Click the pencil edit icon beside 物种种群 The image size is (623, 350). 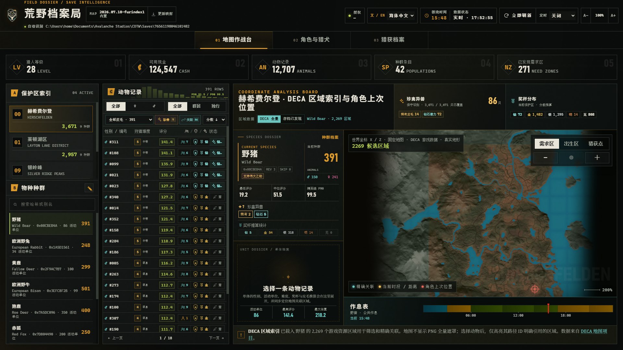[90, 188]
